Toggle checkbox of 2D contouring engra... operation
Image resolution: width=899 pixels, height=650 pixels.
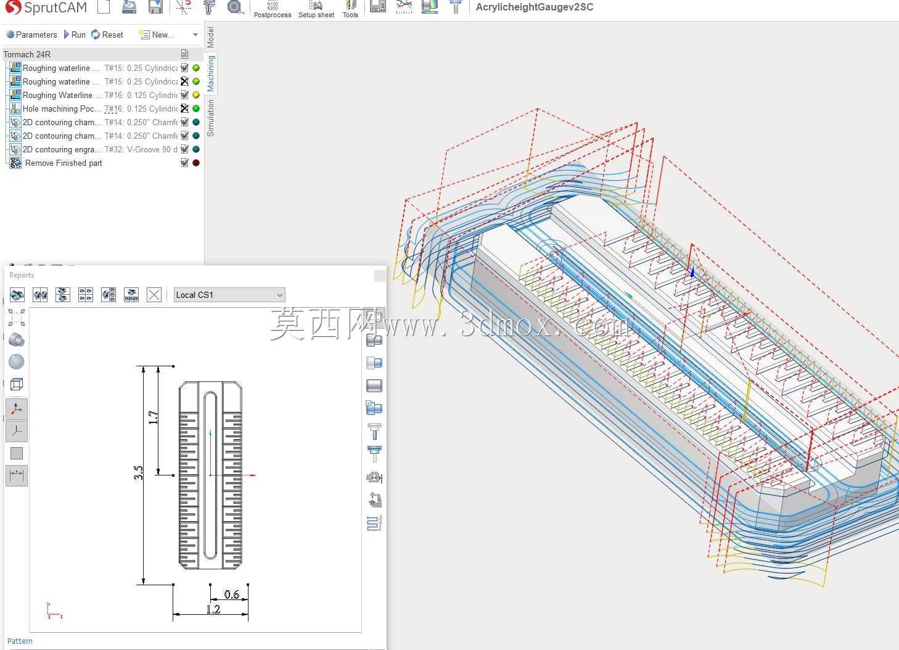(184, 149)
